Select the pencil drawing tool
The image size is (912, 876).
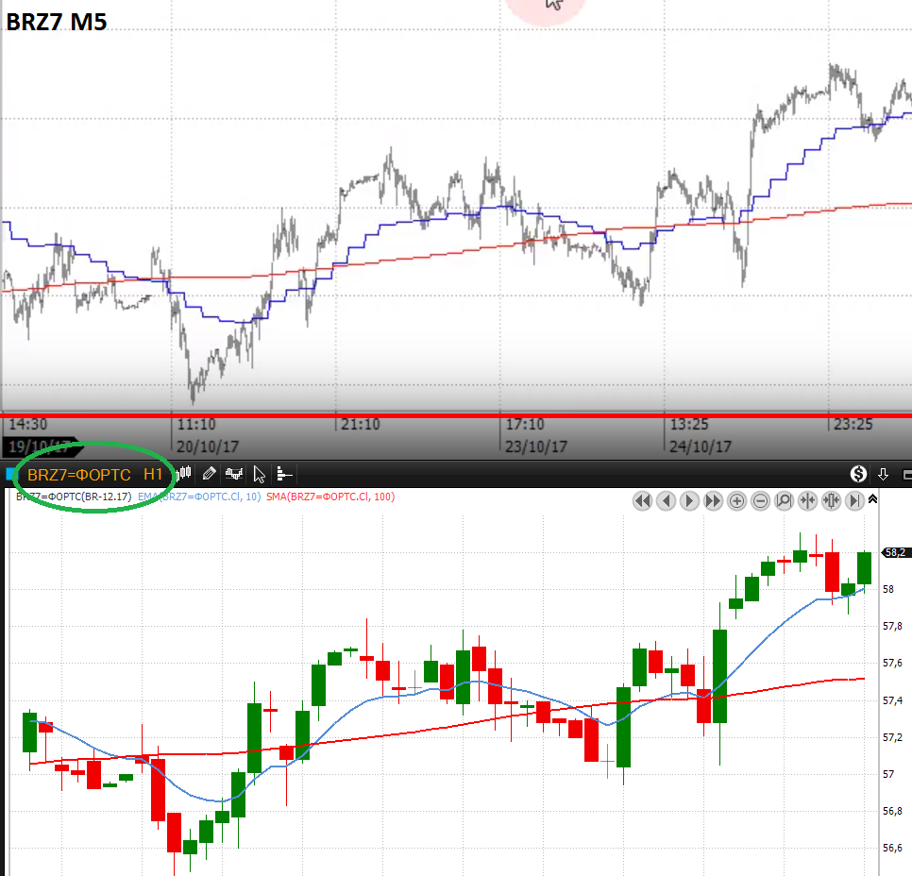[210, 473]
